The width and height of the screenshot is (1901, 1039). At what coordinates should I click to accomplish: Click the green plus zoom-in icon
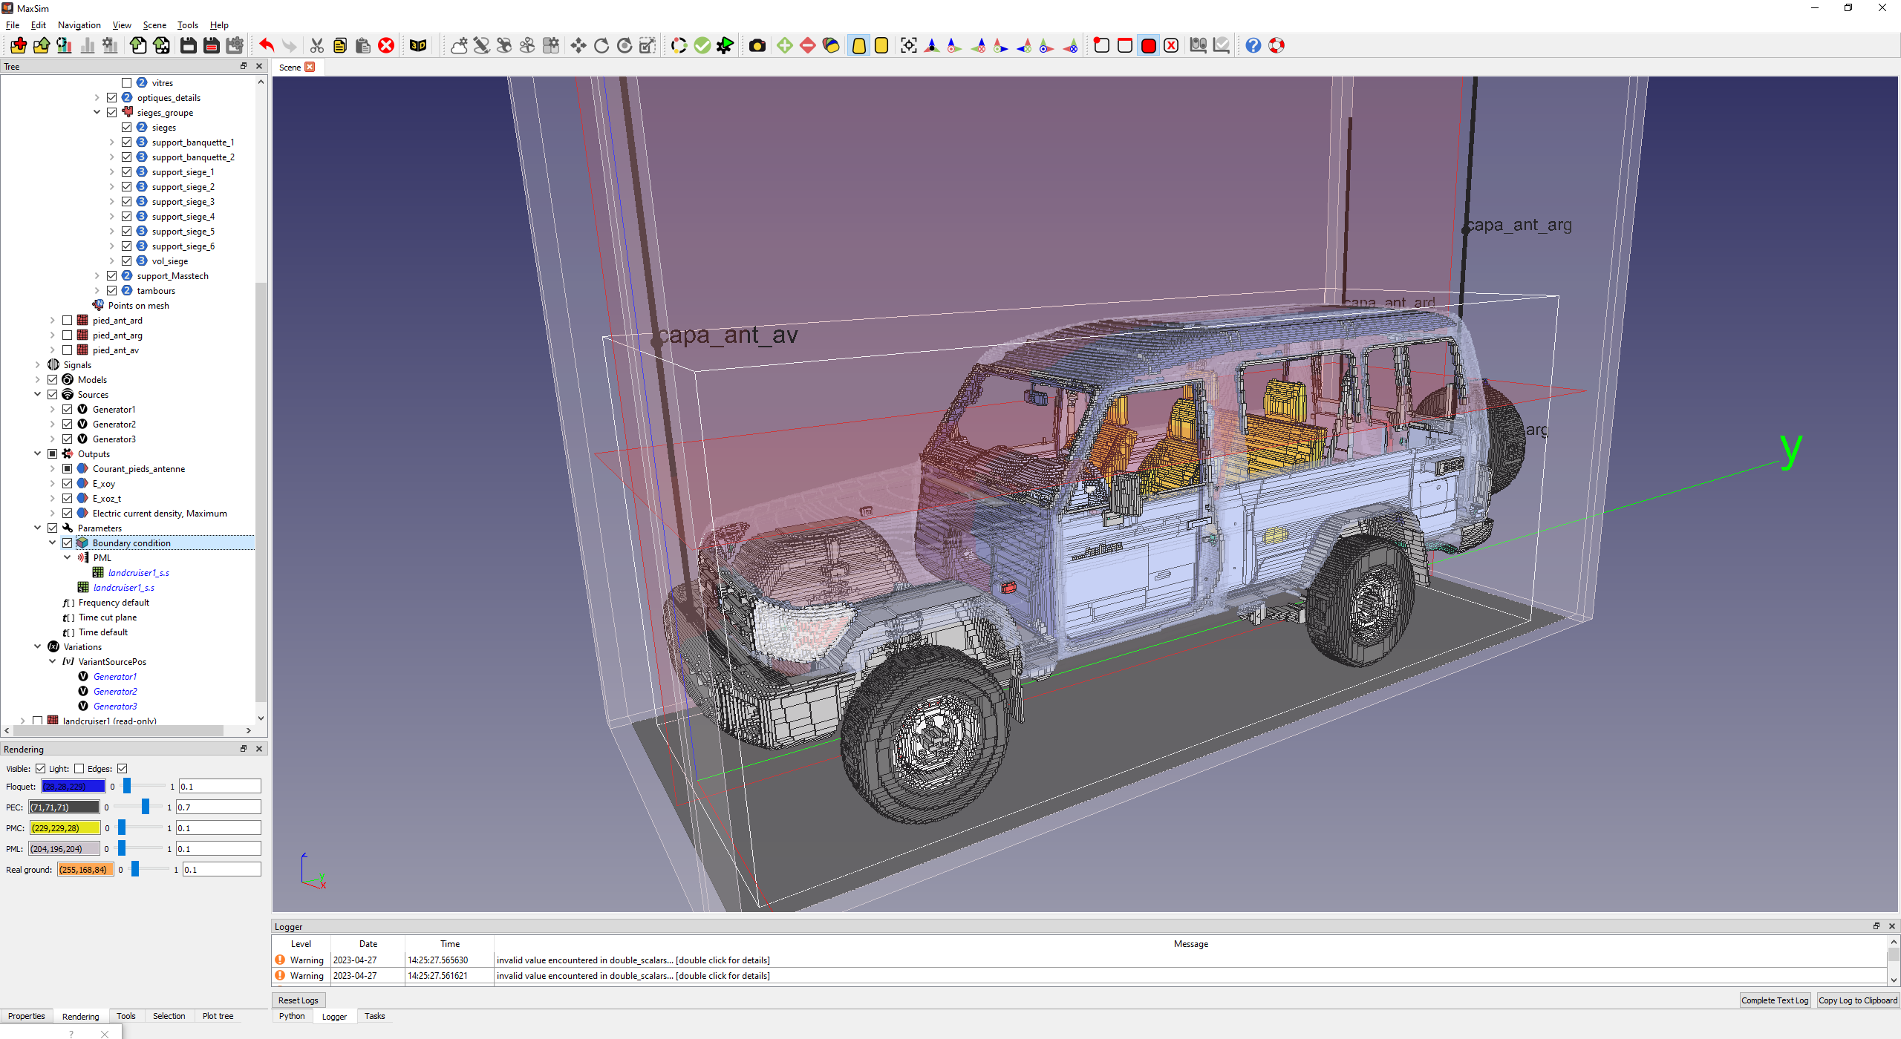[x=785, y=46]
